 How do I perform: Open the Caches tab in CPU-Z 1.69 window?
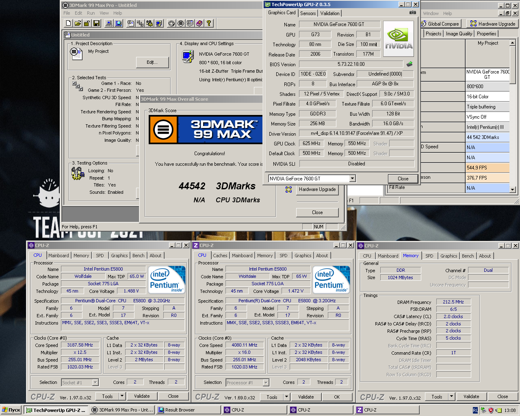[220, 256]
